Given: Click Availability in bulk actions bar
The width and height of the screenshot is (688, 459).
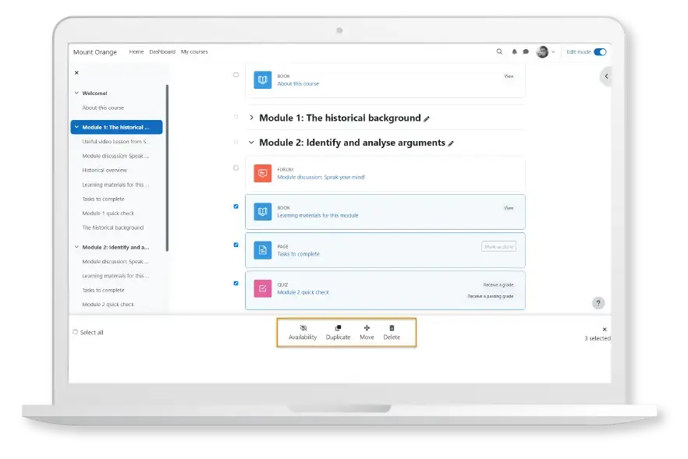Looking at the screenshot, I should [x=303, y=333].
